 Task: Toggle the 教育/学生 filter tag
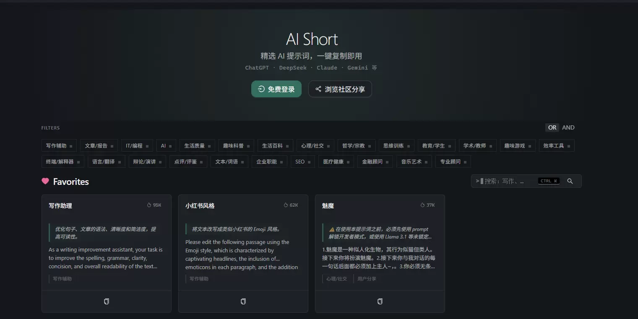click(x=436, y=145)
